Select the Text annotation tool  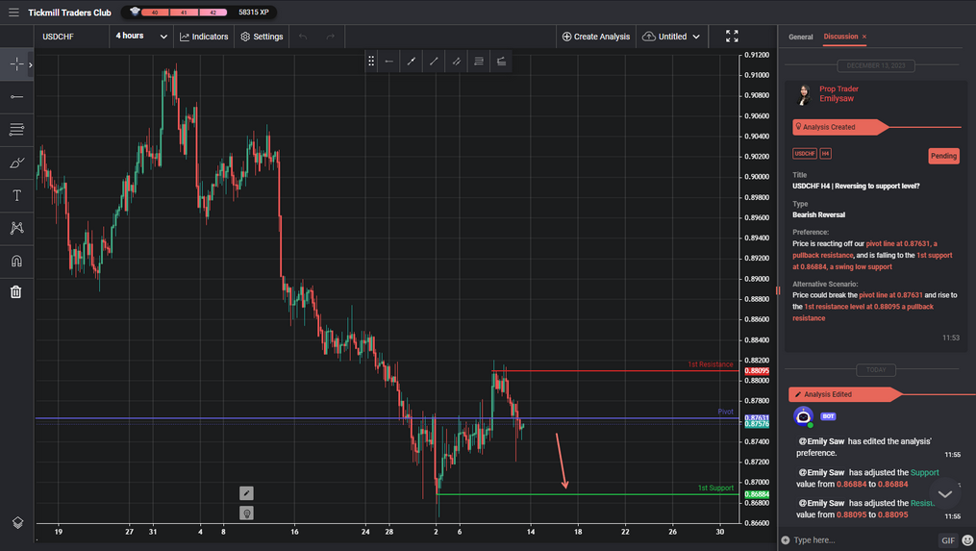coord(16,195)
